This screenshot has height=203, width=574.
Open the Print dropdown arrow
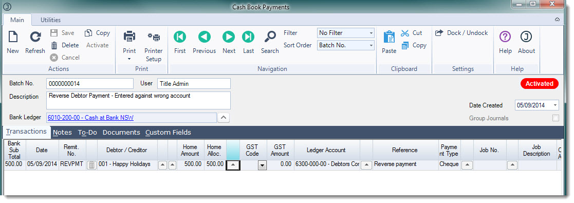(x=129, y=59)
